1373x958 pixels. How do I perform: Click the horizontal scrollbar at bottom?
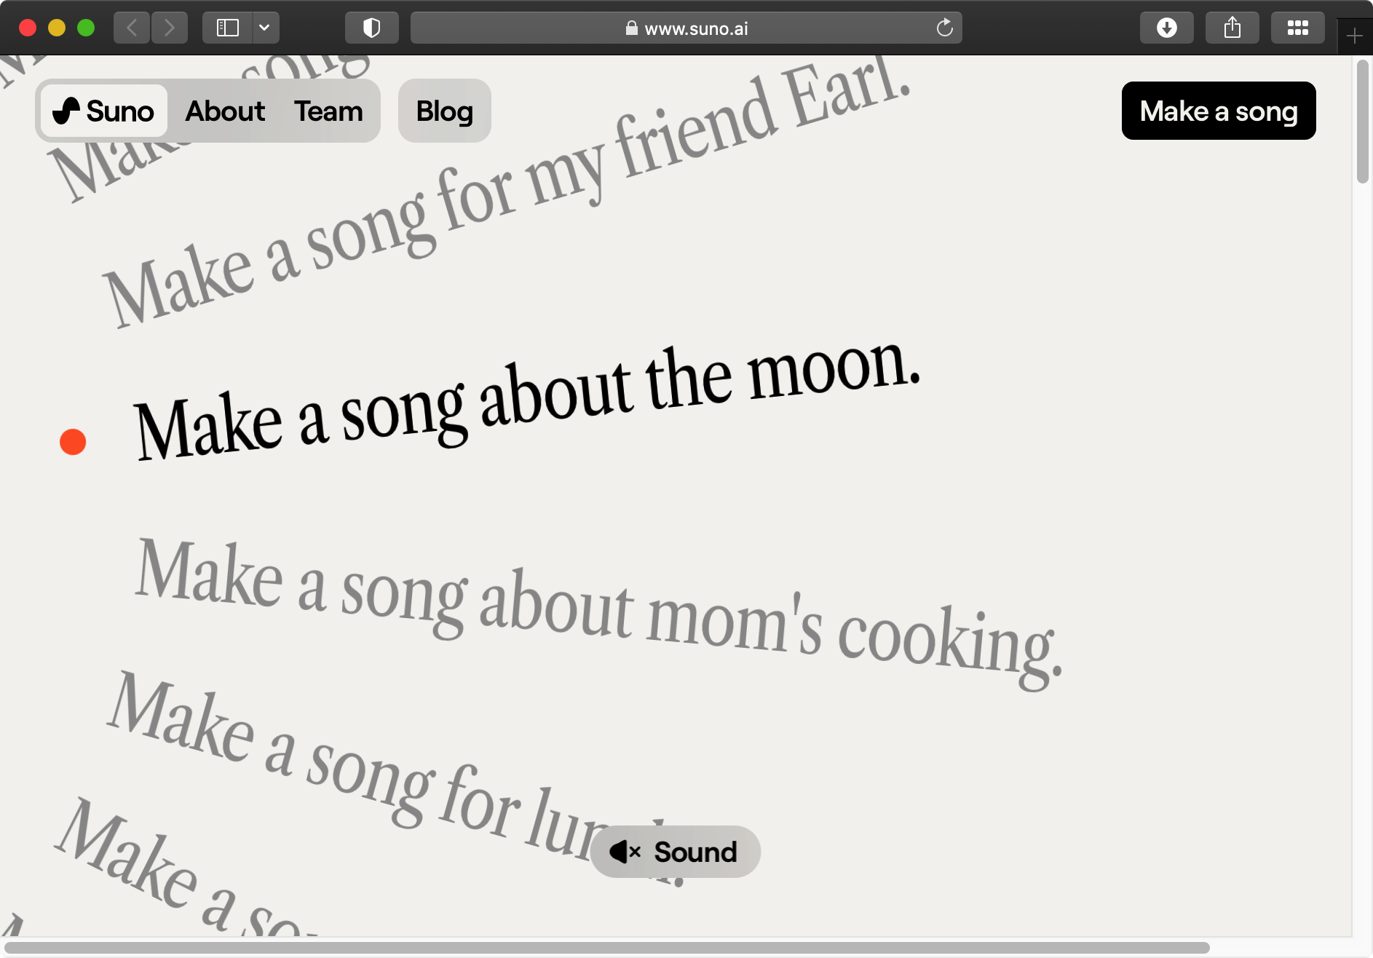(x=607, y=948)
